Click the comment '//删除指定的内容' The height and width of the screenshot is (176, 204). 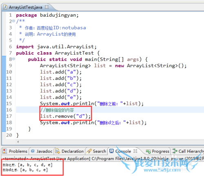click(x=57, y=110)
